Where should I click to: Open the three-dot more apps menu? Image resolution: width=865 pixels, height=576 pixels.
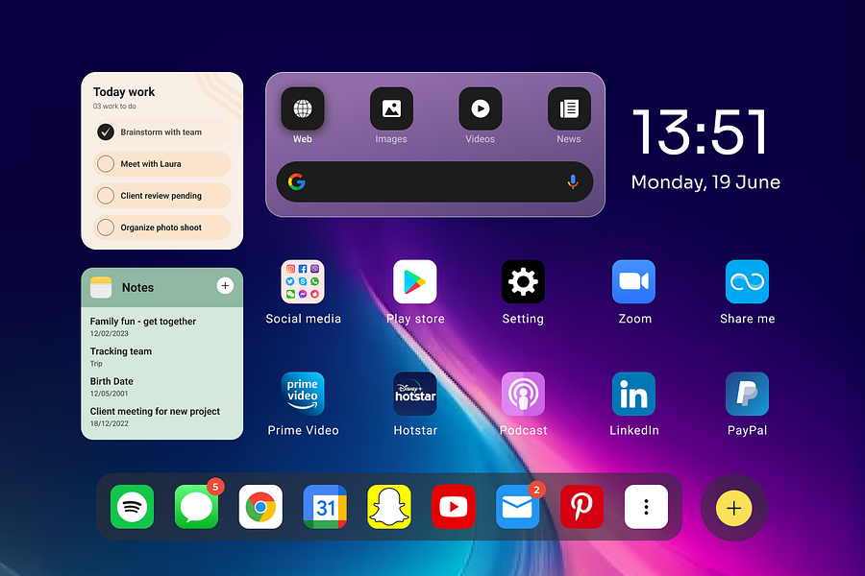tap(646, 507)
